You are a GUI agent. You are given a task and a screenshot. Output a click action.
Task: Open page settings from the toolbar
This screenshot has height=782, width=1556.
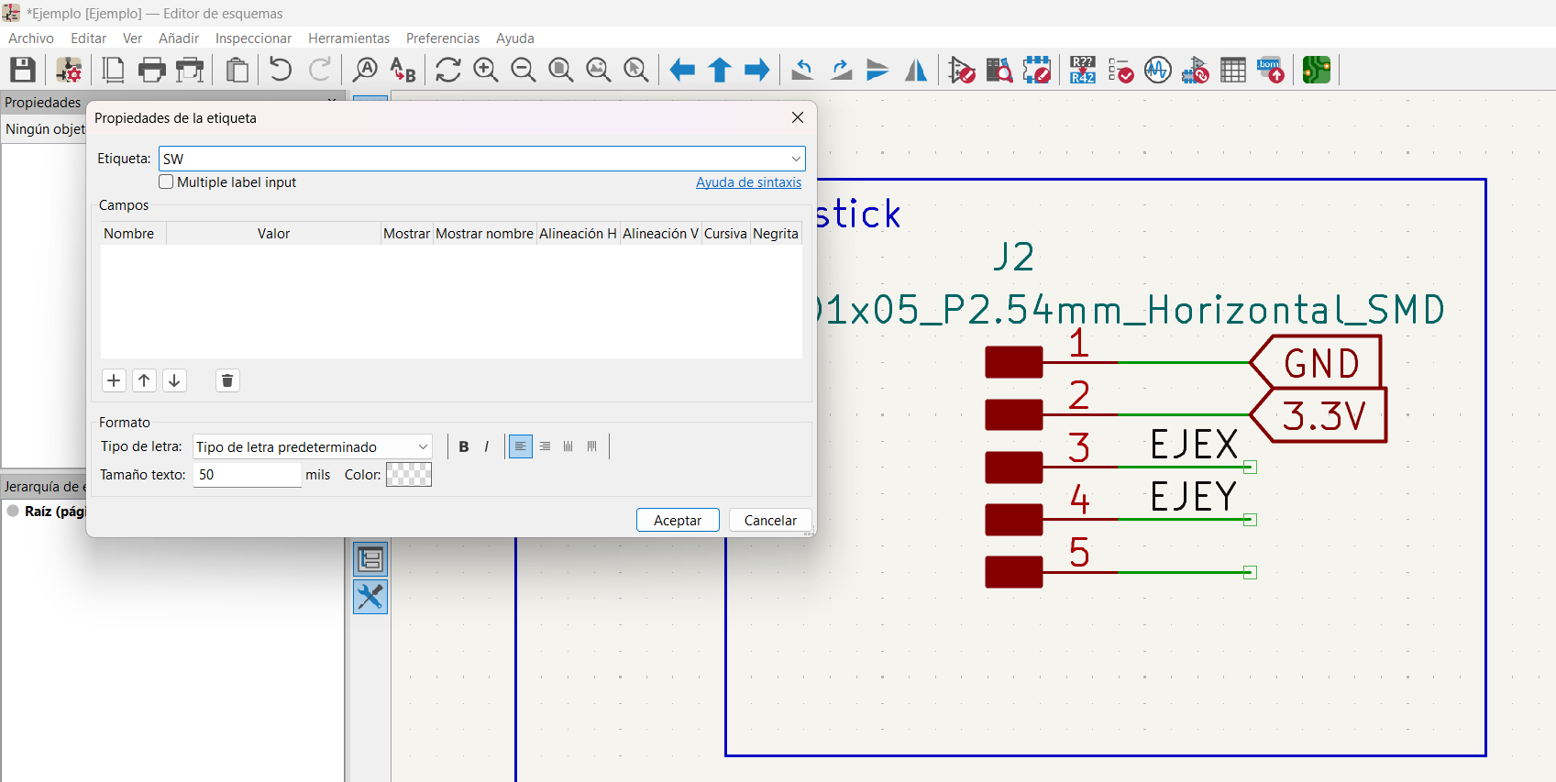coord(114,70)
